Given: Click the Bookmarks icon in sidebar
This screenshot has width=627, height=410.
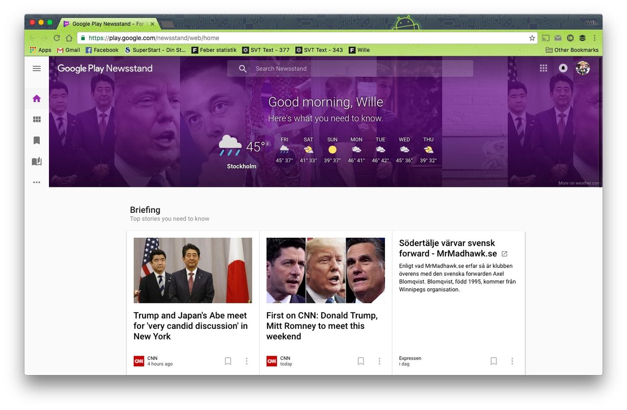Looking at the screenshot, I should click(36, 140).
